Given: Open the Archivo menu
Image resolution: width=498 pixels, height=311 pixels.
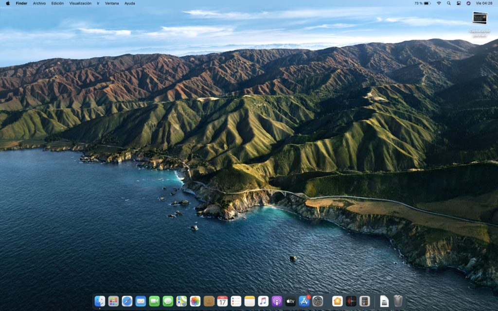Looking at the screenshot, I should click(39, 3).
